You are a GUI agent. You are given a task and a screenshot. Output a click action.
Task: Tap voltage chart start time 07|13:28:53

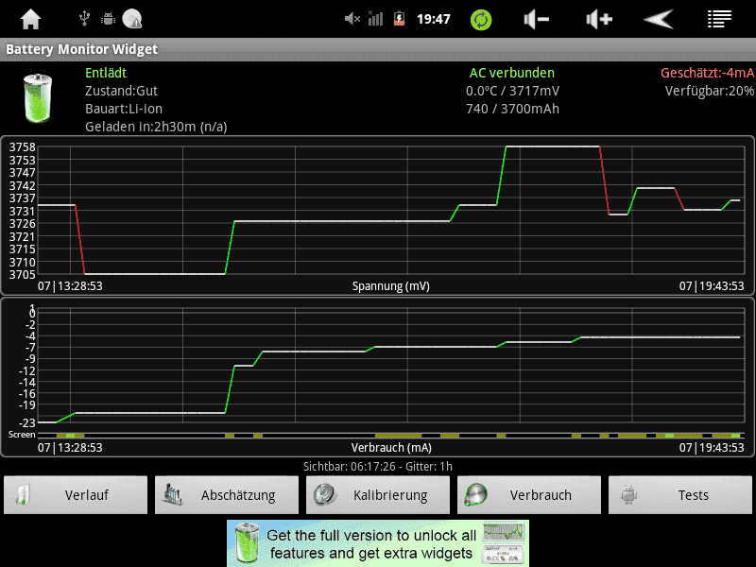(x=70, y=286)
